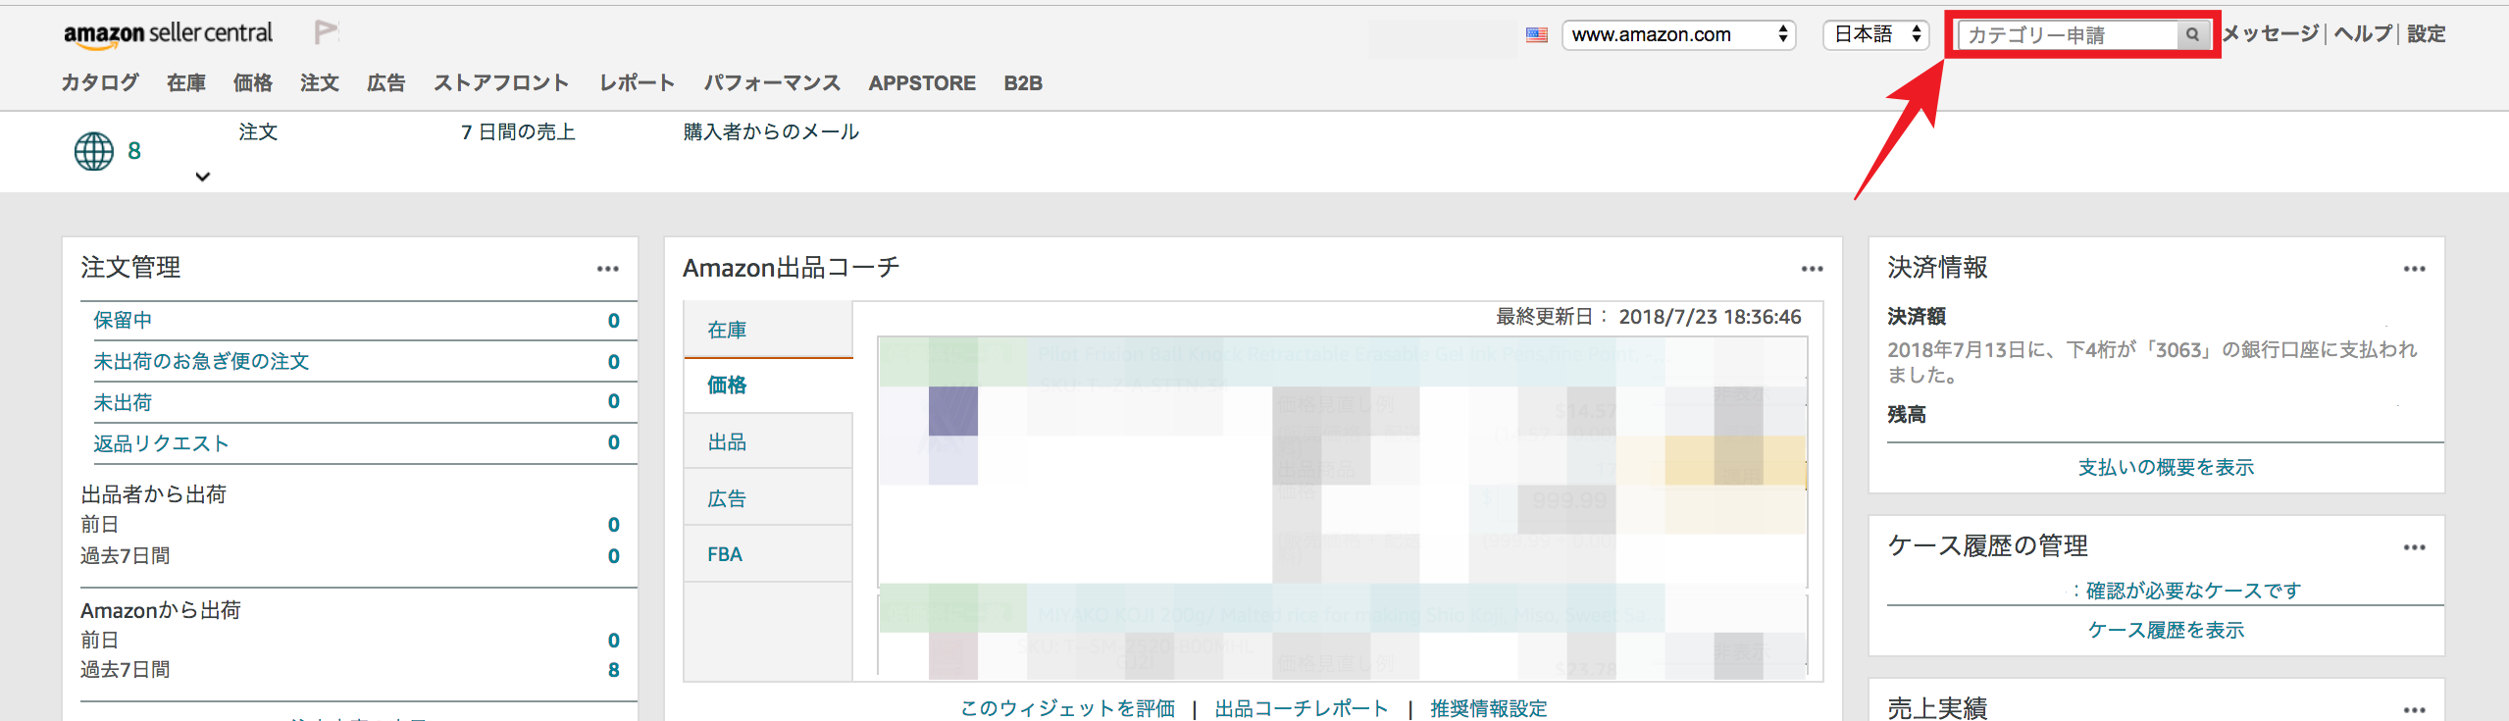This screenshot has width=2509, height=721.
Task: Click the number 8 beside the globe
Action: [x=134, y=151]
